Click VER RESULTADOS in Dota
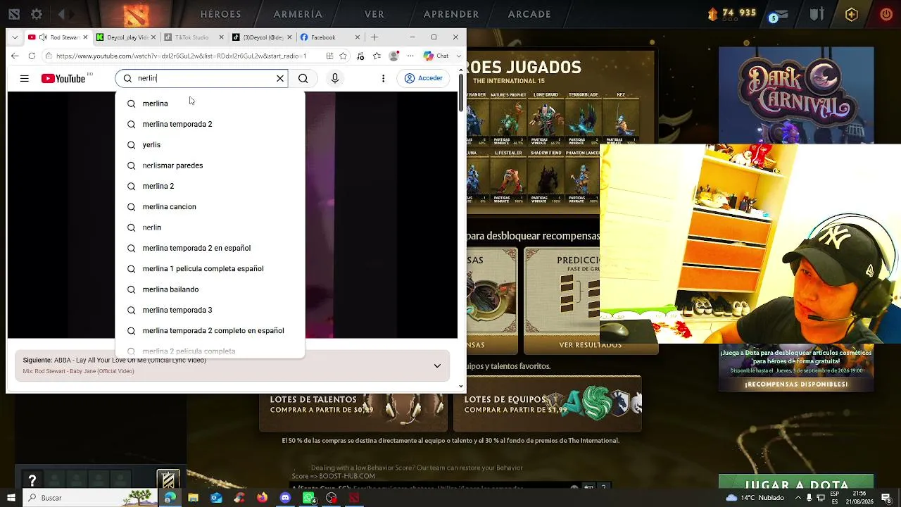 (x=590, y=345)
